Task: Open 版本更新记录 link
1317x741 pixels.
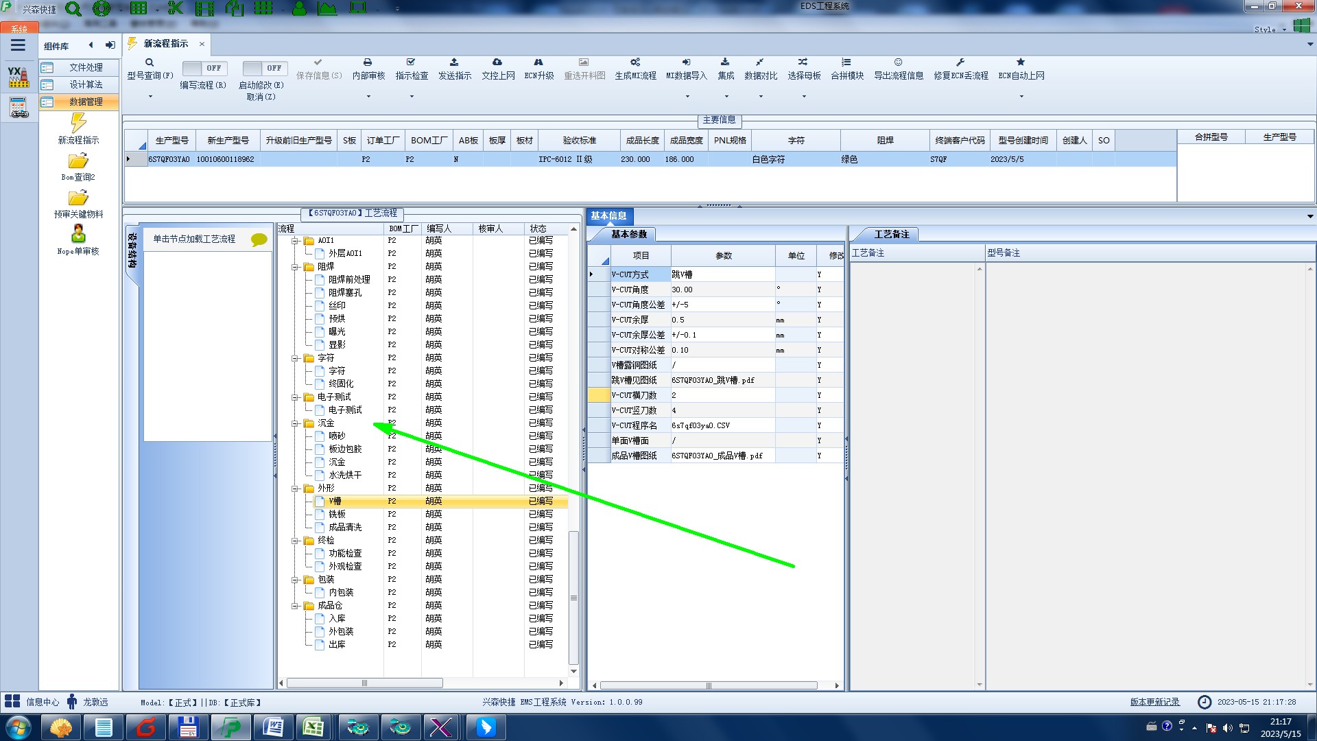Action: click(1154, 702)
